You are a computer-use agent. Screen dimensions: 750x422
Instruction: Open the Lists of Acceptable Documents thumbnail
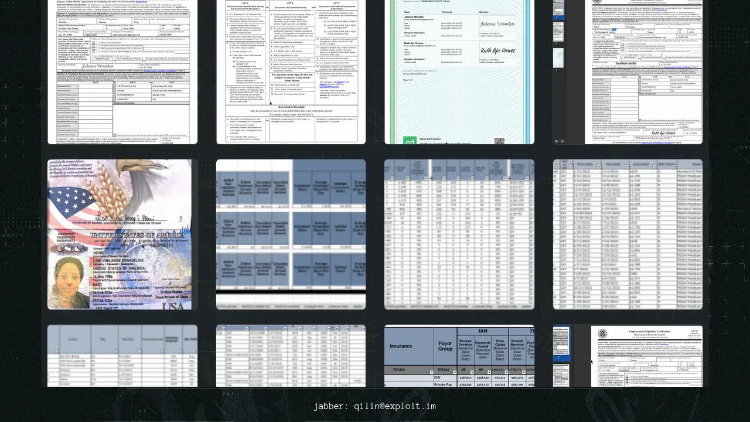point(291,72)
